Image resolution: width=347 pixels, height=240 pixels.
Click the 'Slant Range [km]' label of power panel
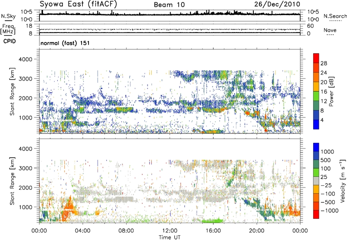tap(12, 91)
